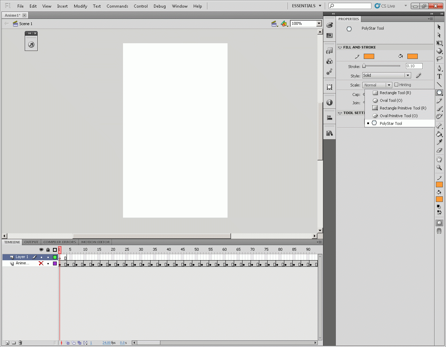Click the Edit stroke style pencil icon

[x=418, y=75]
